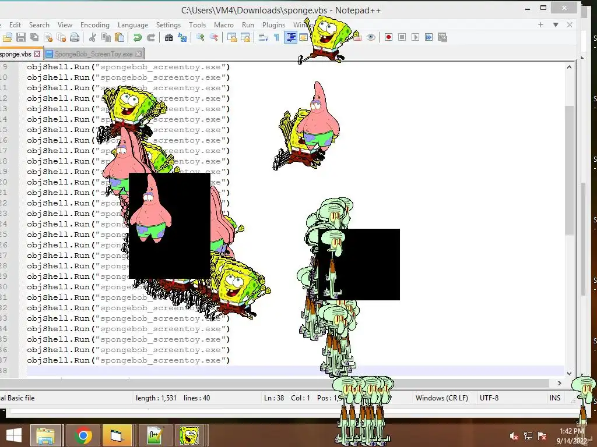Open the Replace toolbar icon
This screenshot has width=597, height=447.
click(182, 37)
